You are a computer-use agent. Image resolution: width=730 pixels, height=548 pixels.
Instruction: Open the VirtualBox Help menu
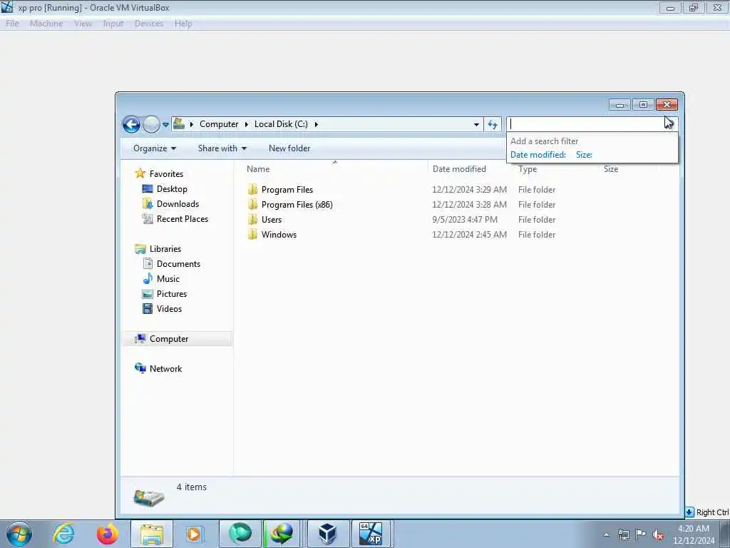tap(183, 24)
